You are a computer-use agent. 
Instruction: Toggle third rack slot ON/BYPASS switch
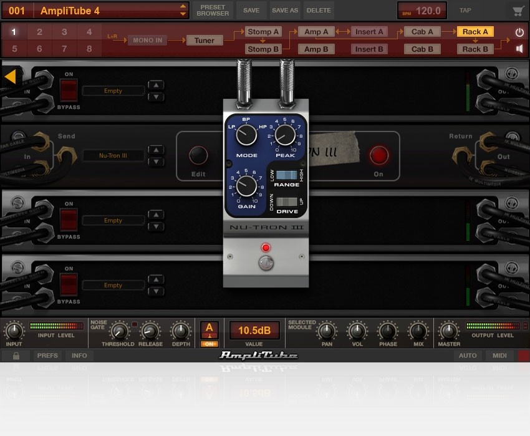(69, 220)
